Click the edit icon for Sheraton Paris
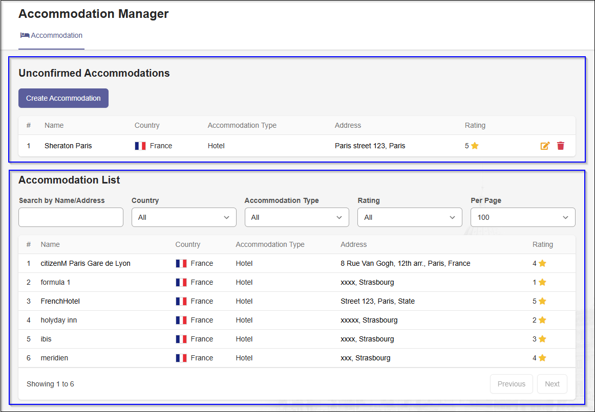 pos(545,146)
